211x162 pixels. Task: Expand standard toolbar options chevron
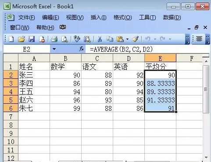coord(187,39)
